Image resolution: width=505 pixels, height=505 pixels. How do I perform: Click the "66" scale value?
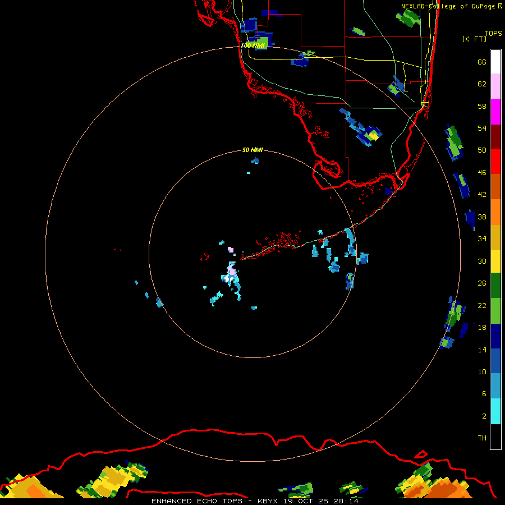pos(482,62)
